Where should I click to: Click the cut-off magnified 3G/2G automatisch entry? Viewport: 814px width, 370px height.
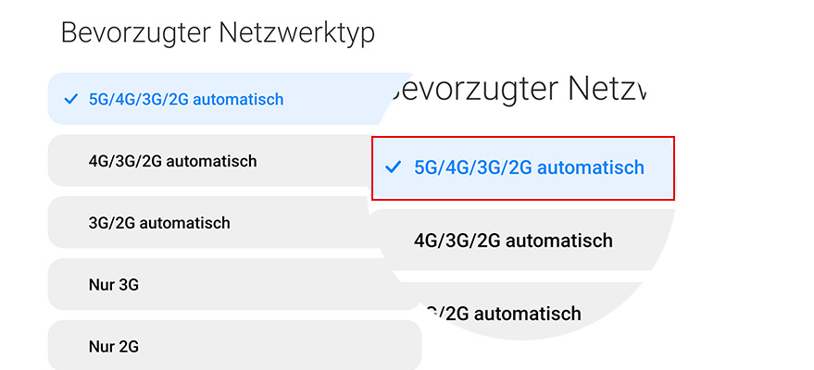505,313
